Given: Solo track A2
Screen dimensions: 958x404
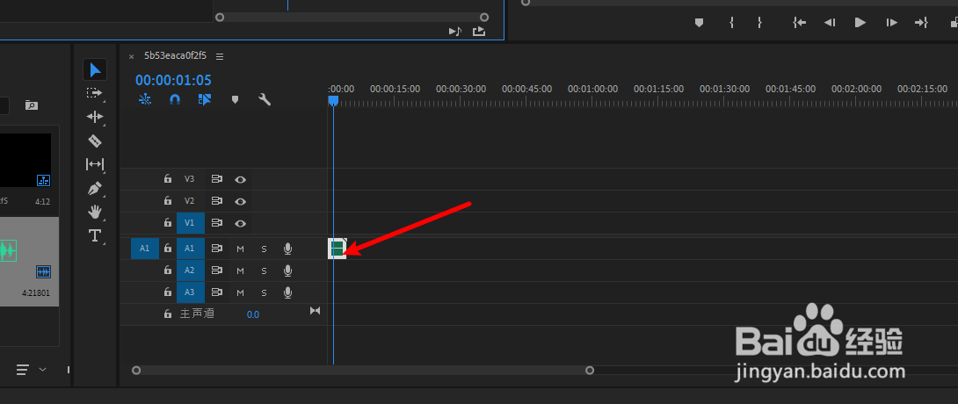Looking at the screenshot, I should [x=264, y=271].
